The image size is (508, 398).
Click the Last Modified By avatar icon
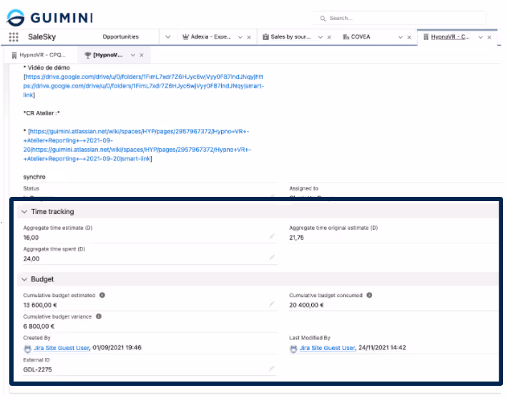point(293,349)
